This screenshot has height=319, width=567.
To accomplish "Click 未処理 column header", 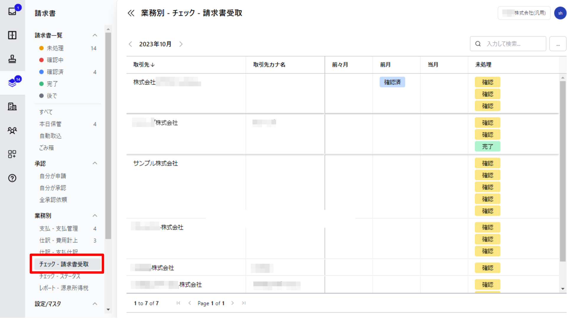I will 483,65.
